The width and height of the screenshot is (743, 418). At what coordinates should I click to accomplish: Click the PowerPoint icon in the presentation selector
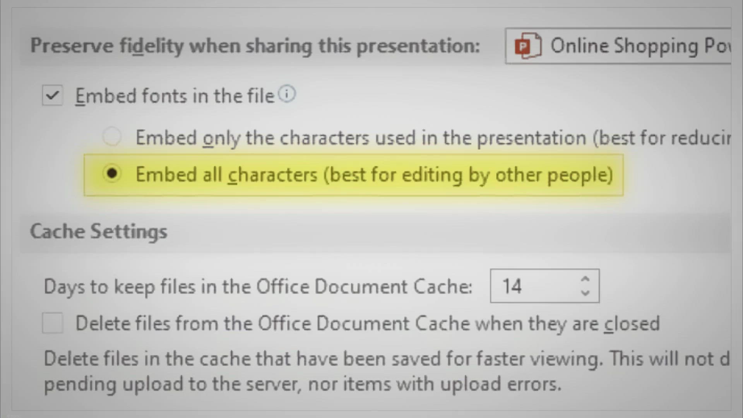coord(527,46)
